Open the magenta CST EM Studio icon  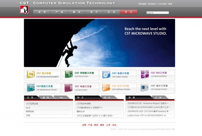click(68, 88)
